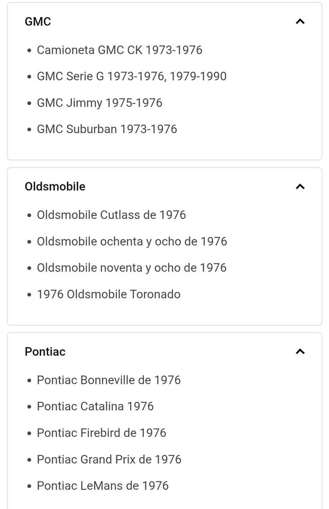
Task: Select Oldsmobile ochenta y ocho de 1976
Action: pos(132,242)
